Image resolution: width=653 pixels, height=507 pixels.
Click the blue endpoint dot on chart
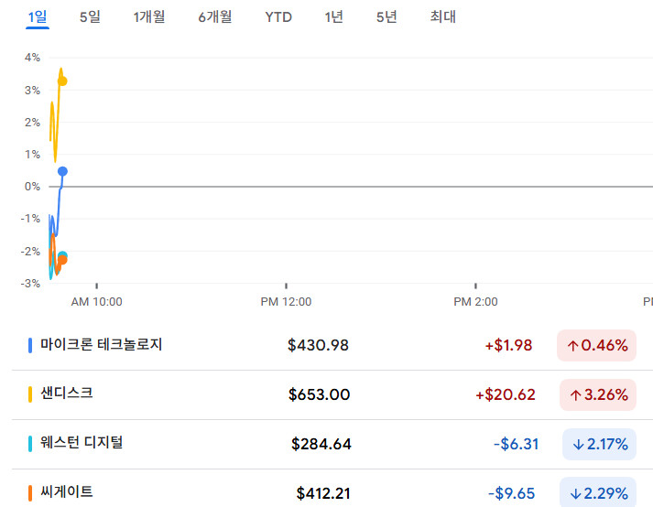[62, 171]
